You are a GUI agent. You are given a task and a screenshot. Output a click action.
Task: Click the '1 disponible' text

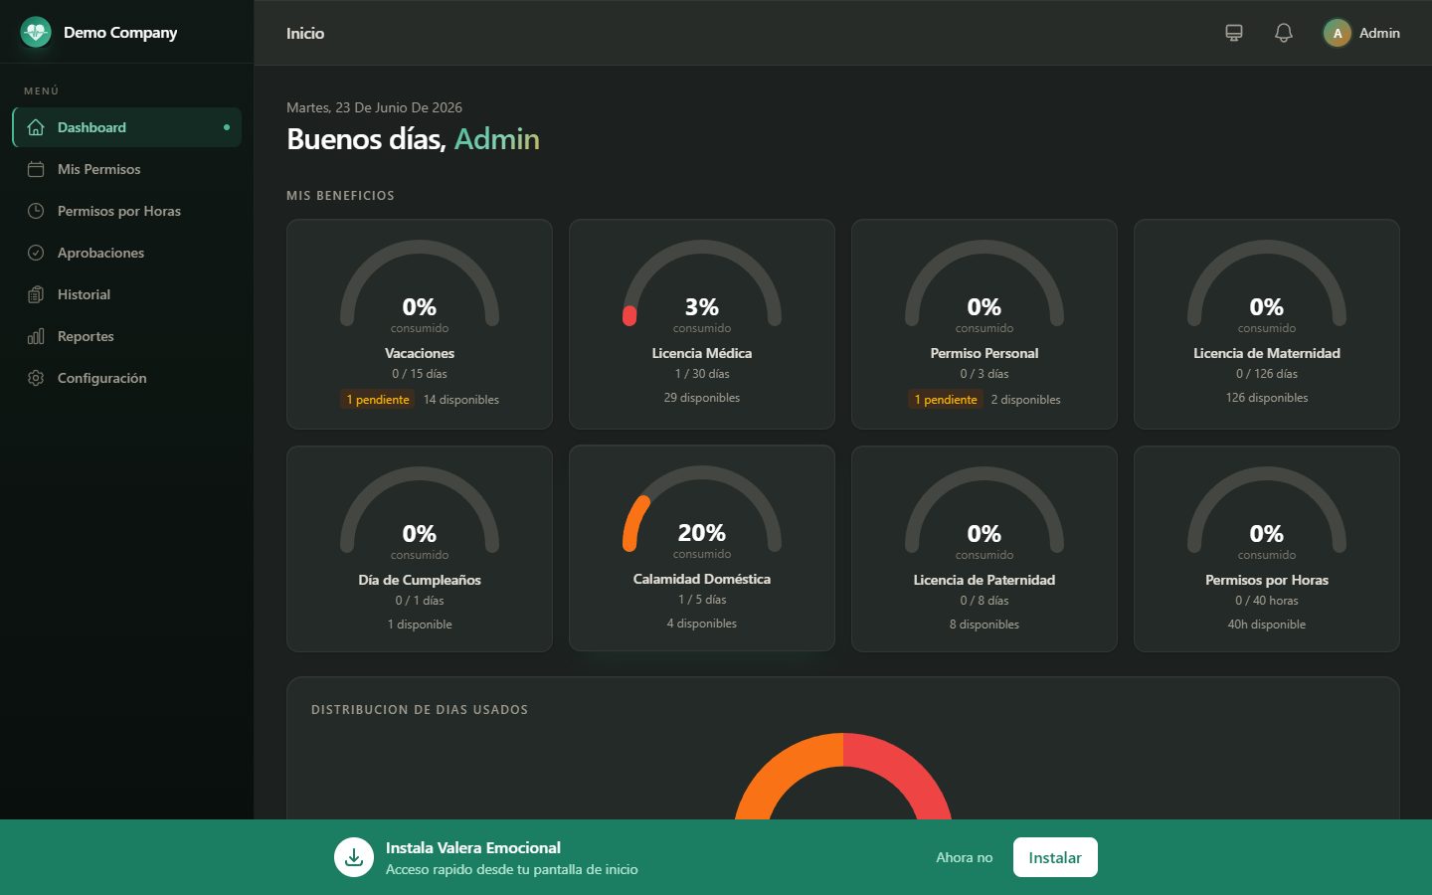click(420, 625)
